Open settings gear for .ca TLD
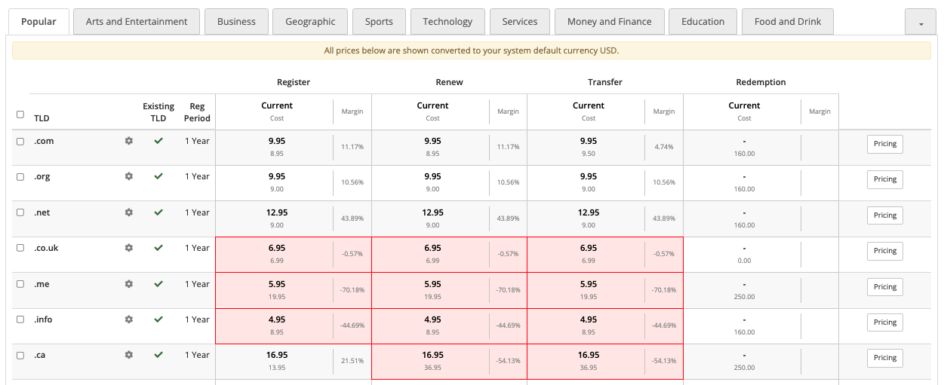 (x=129, y=355)
